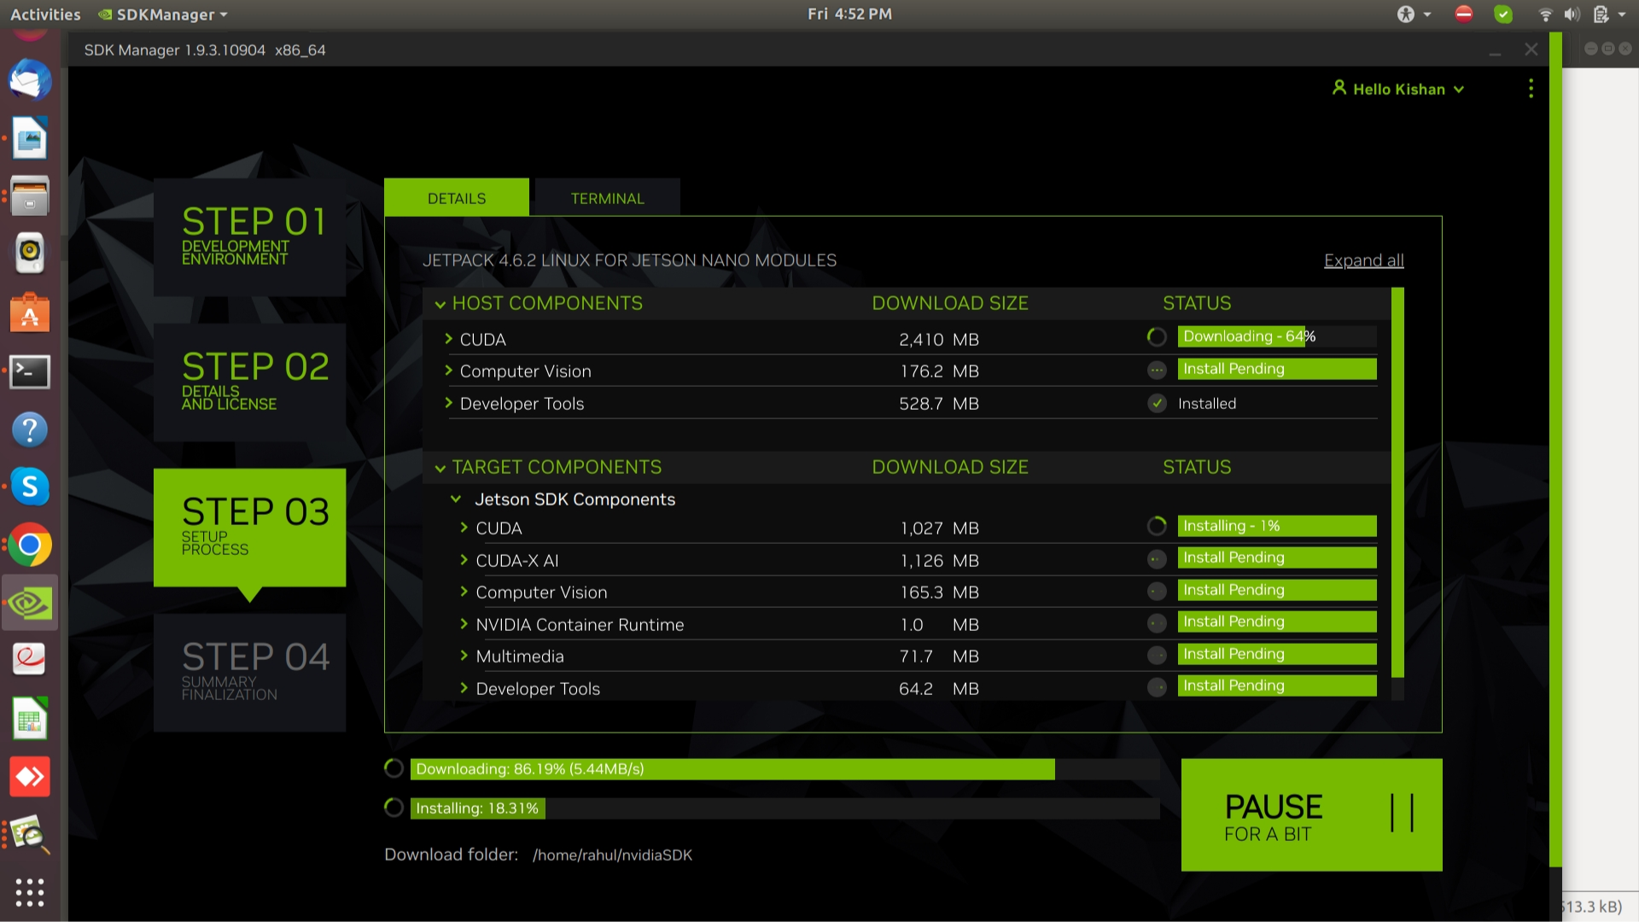The image size is (1639, 922).
Task: Collapse the HOST COMPONENTS section
Action: click(x=440, y=304)
